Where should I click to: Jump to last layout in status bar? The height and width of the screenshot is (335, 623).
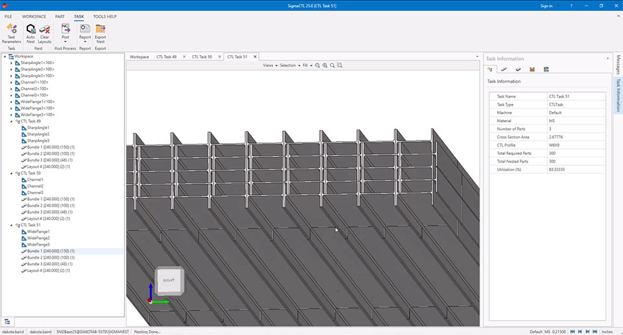tap(595, 331)
